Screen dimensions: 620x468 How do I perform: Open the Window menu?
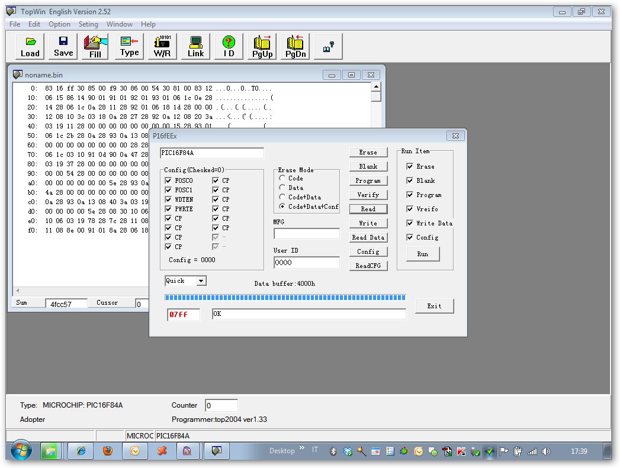tap(120, 24)
